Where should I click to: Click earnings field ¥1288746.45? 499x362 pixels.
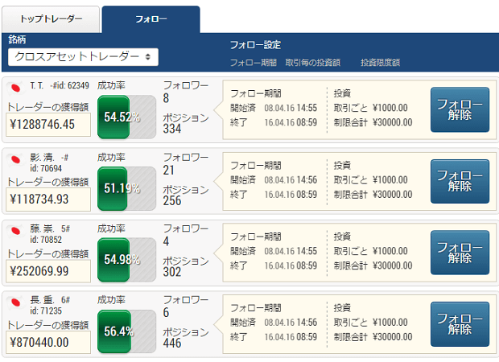48,125
